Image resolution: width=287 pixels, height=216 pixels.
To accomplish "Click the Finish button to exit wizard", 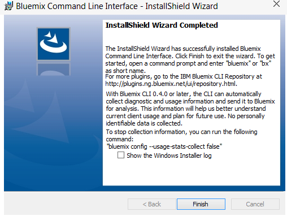I will 201,204.
